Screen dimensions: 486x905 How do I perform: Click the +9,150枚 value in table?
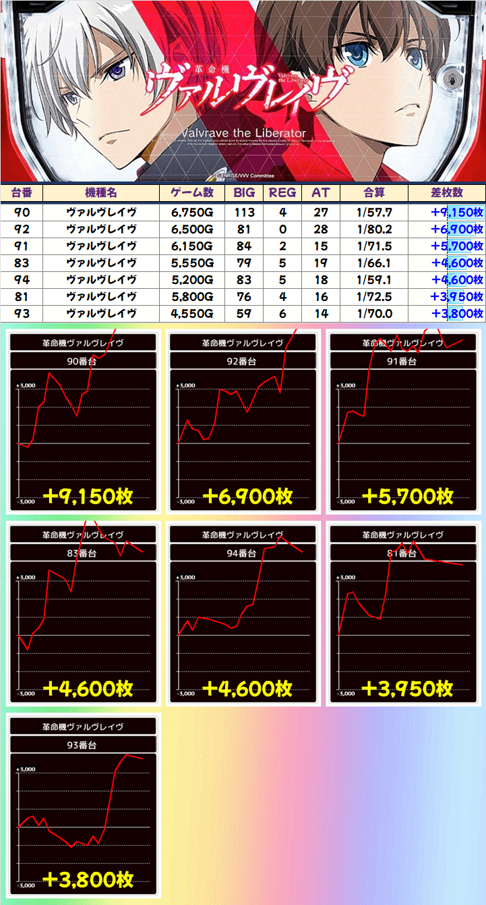457,212
